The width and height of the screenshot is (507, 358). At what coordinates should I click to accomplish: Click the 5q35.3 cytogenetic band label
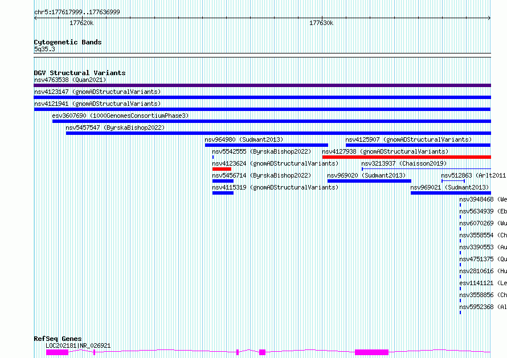44,49
